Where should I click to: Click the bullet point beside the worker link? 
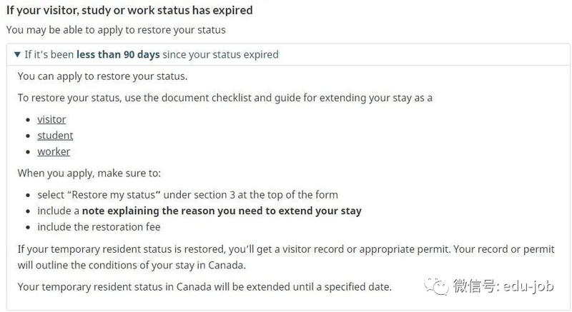(x=28, y=152)
